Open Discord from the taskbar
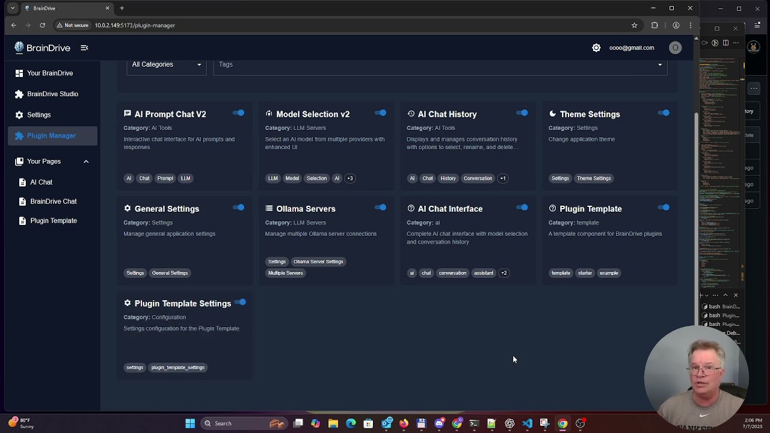This screenshot has width=770, height=433. pos(439,423)
